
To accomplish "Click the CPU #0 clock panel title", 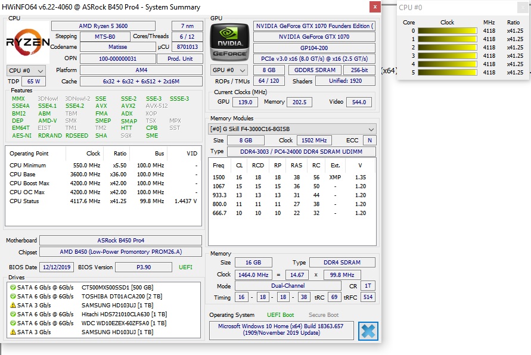I will (411, 7).
